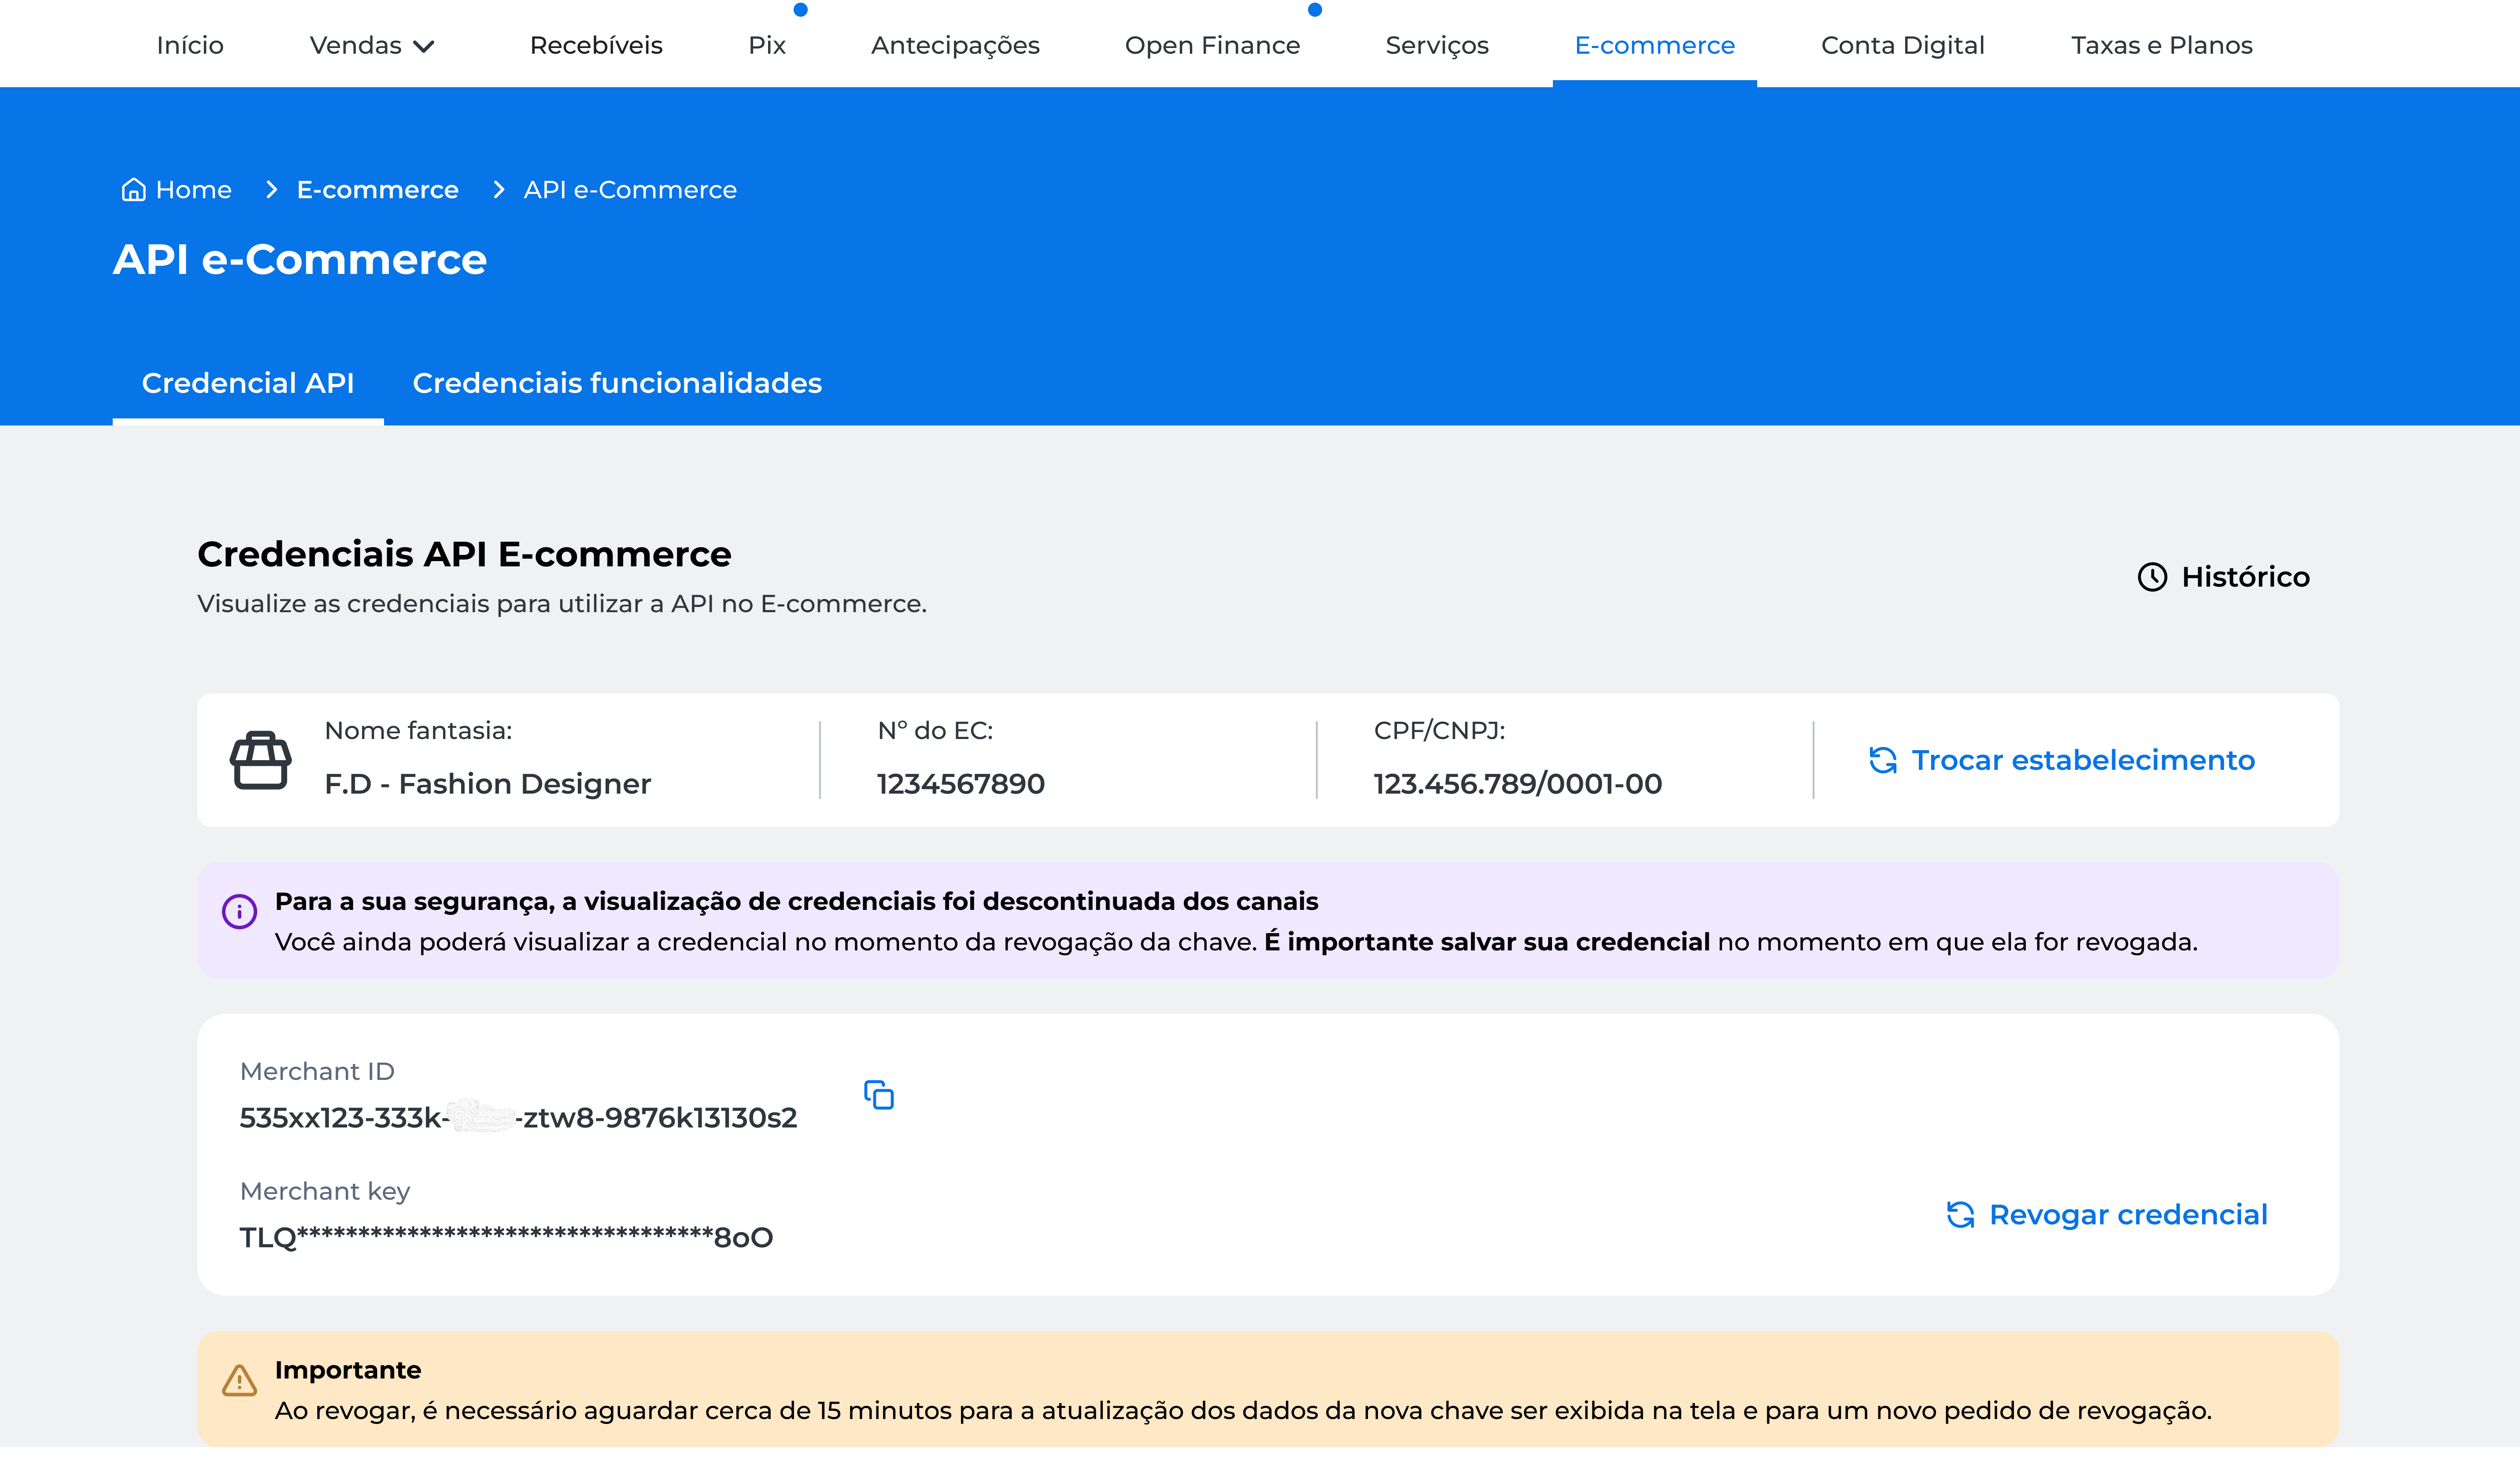The width and height of the screenshot is (2520, 1482).
Task: Click the masked Merchant key value TLQ...8oO
Action: 506,1237
